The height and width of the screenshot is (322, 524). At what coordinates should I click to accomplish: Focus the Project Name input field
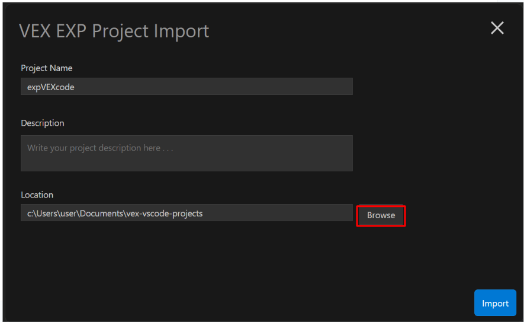tap(187, 87)
